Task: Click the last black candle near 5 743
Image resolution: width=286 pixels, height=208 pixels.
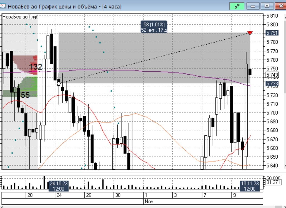Action: [x=250, y=72]
